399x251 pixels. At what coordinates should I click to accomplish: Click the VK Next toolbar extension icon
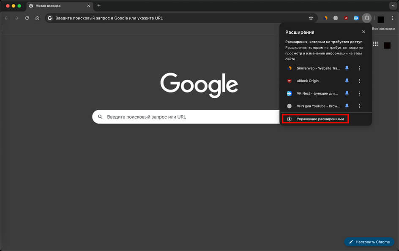[x=356, y=18]
